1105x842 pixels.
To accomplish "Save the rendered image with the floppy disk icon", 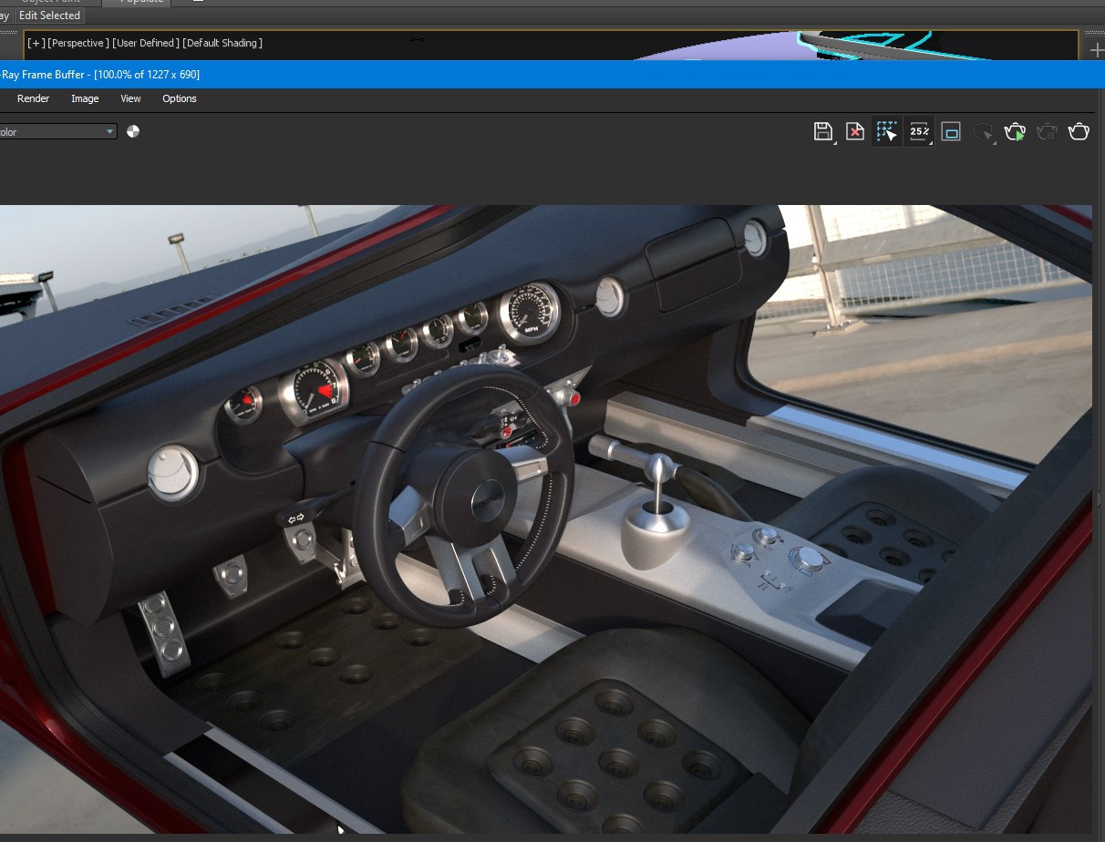I will click(x=822, y=131).
